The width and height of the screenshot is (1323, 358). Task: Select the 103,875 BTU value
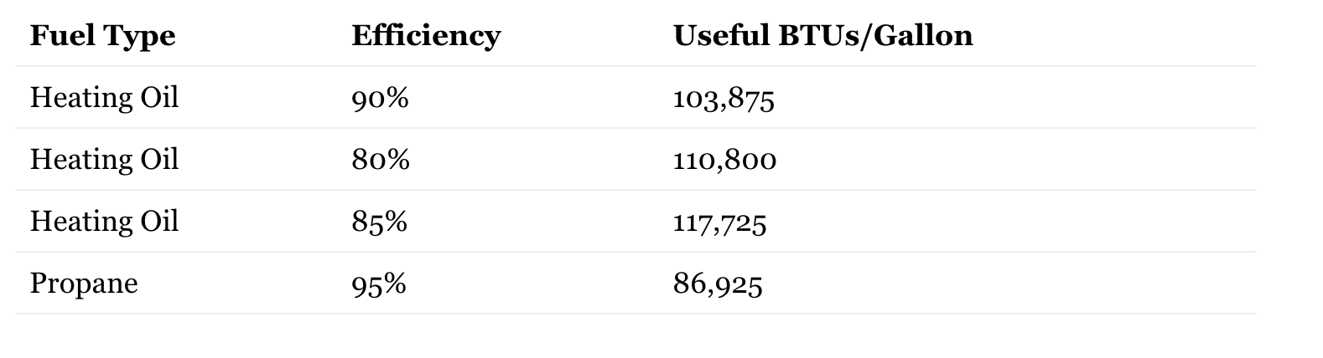pyautogui.click(x=724, y=100)
